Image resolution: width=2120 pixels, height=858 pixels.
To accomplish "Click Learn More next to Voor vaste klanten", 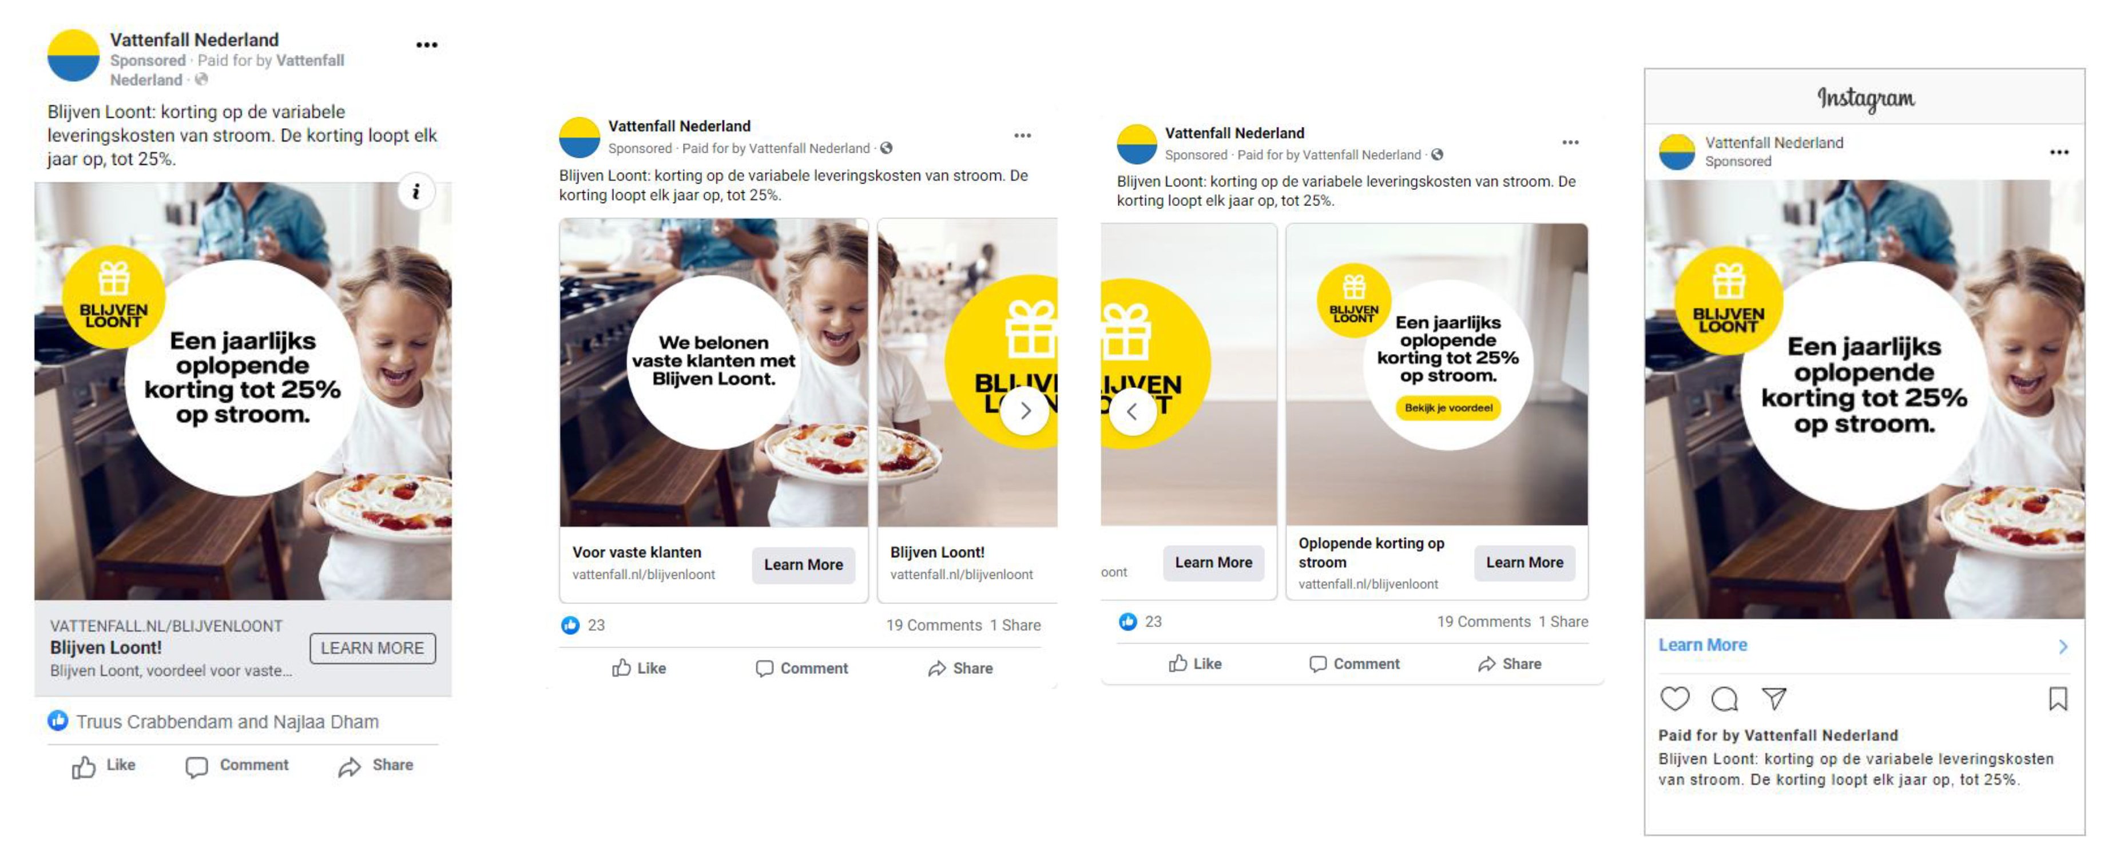I will pyautogui.click(x=803, y=565).
